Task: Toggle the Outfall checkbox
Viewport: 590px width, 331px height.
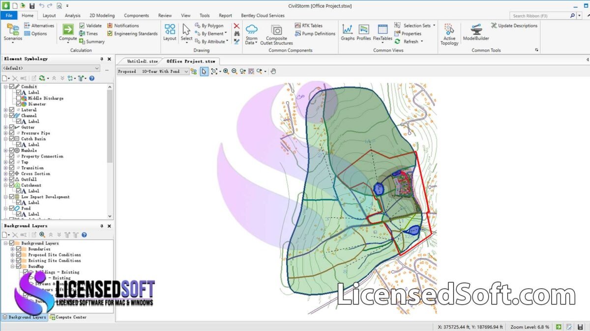Action: point(12,179)
